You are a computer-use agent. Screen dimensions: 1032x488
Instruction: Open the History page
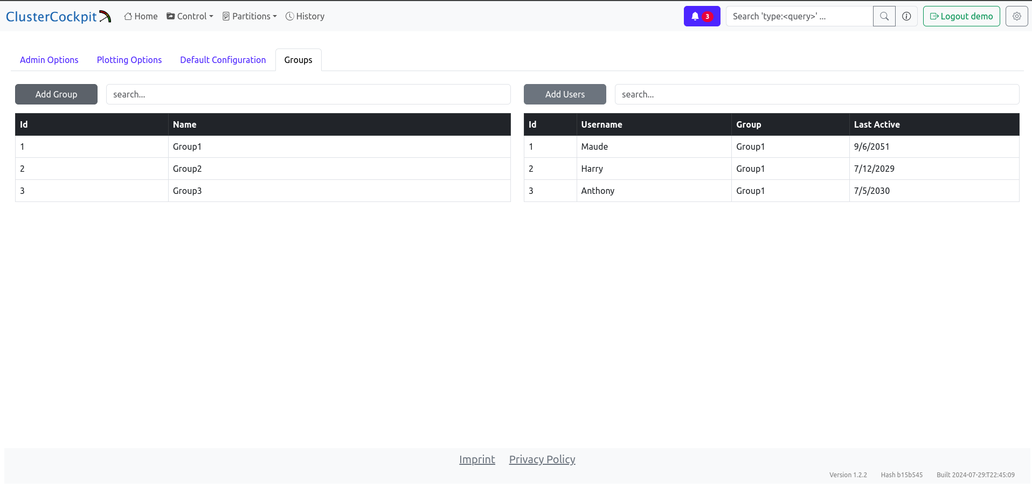tap(305, 16)
